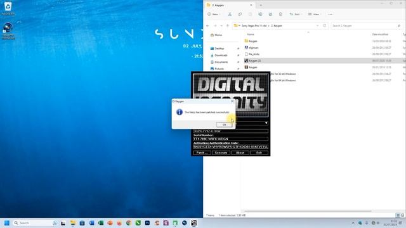This screenshot has height=228, width=406.
Task: Show recent locations dropdown next to forward arrow
Action: (x=221, y=26)
